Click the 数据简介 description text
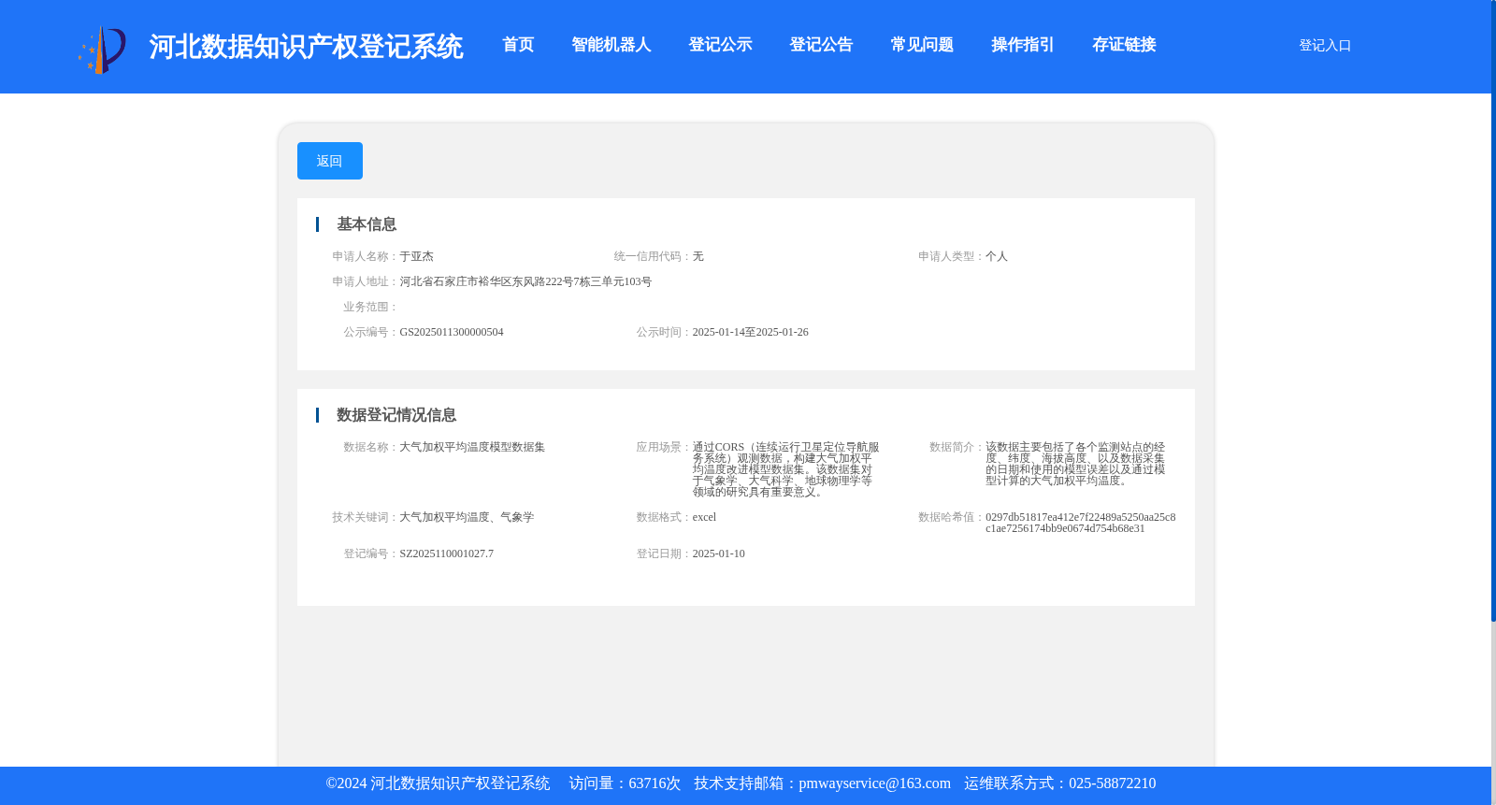The width and height of the screenshot is (1496, 805). (x=1075, y=464)
